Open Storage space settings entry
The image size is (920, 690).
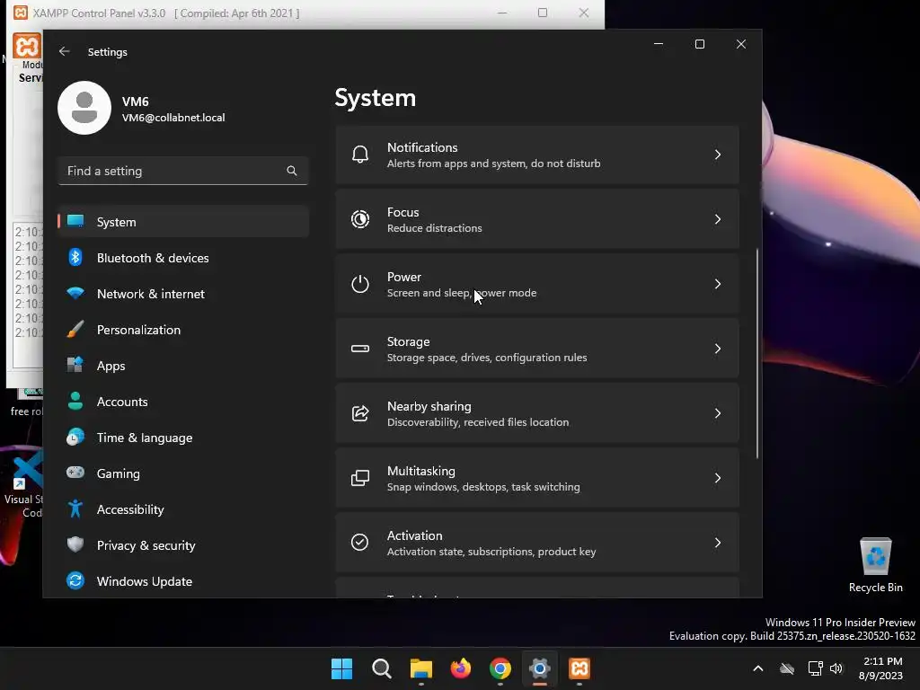(537, 349)
